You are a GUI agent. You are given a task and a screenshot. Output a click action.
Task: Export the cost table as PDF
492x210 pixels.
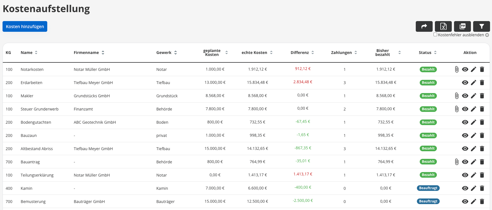[x=462, y=26]
